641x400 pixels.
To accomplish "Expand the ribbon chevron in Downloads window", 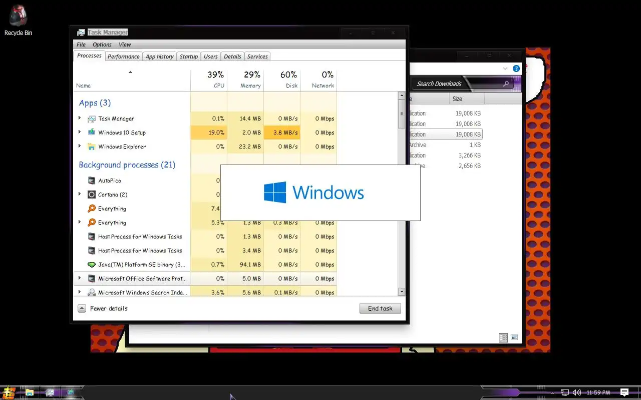I will pos(505,68).
